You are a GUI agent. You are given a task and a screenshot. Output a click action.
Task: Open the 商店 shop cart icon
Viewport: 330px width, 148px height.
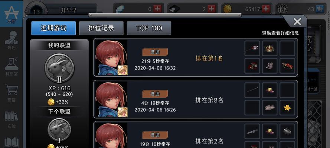[12, 93]
